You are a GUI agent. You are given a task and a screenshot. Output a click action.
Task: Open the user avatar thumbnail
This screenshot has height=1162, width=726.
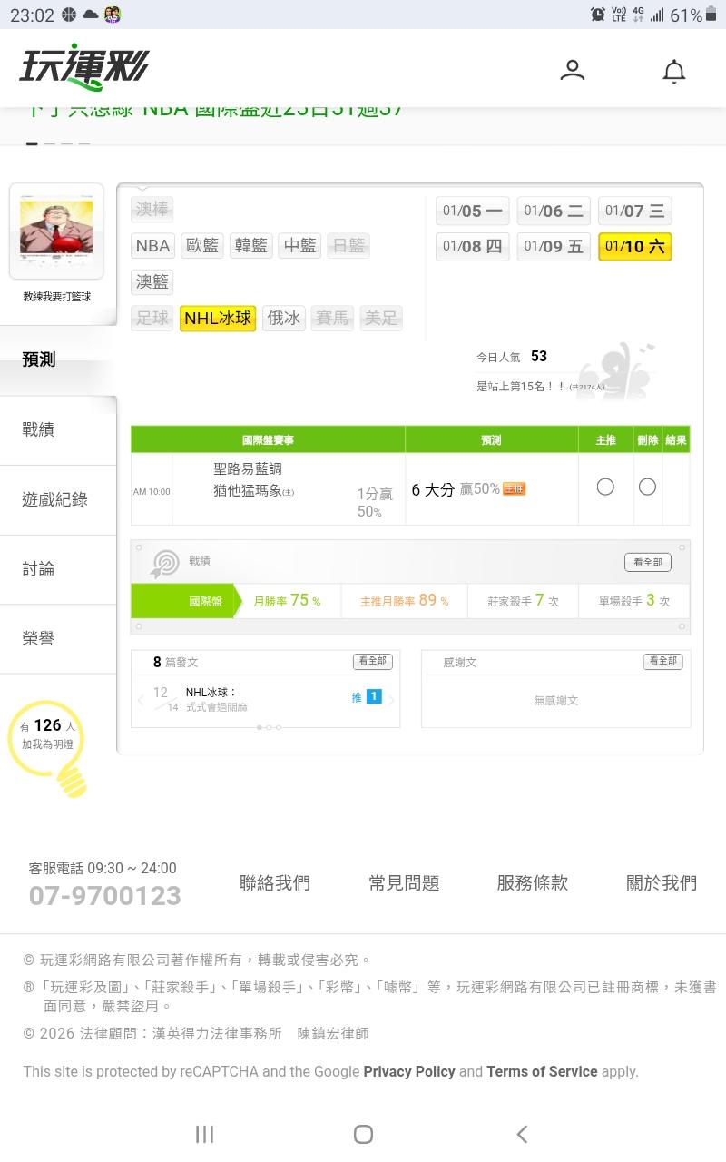coord(56,228)
